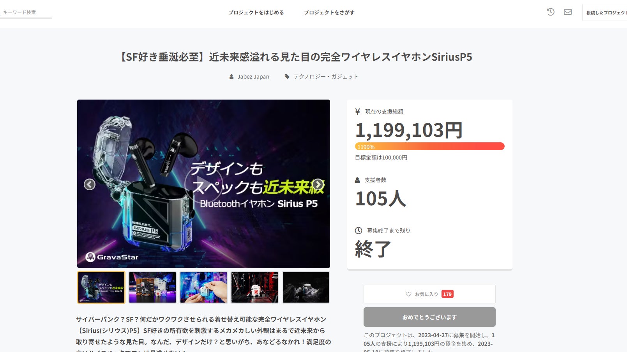Open プロジェクトをはじめる menu item
The width and height of the screenshot is (627, 352).
click(x=256, y=12)
